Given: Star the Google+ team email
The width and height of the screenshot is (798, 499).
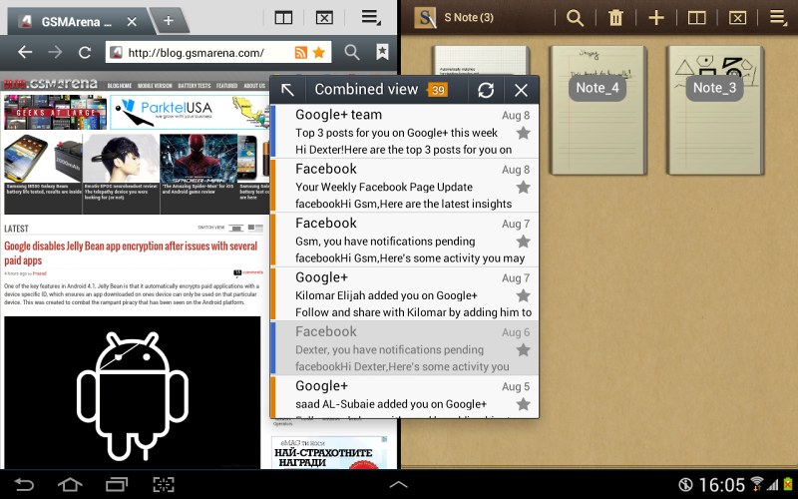Looking at the screenshot, I should point(523,134).
